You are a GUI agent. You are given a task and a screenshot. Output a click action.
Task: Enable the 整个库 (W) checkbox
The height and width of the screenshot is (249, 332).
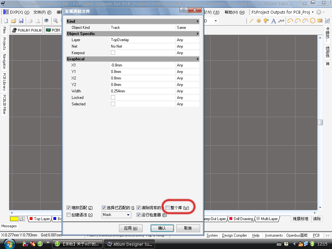[x=168, y=208]
